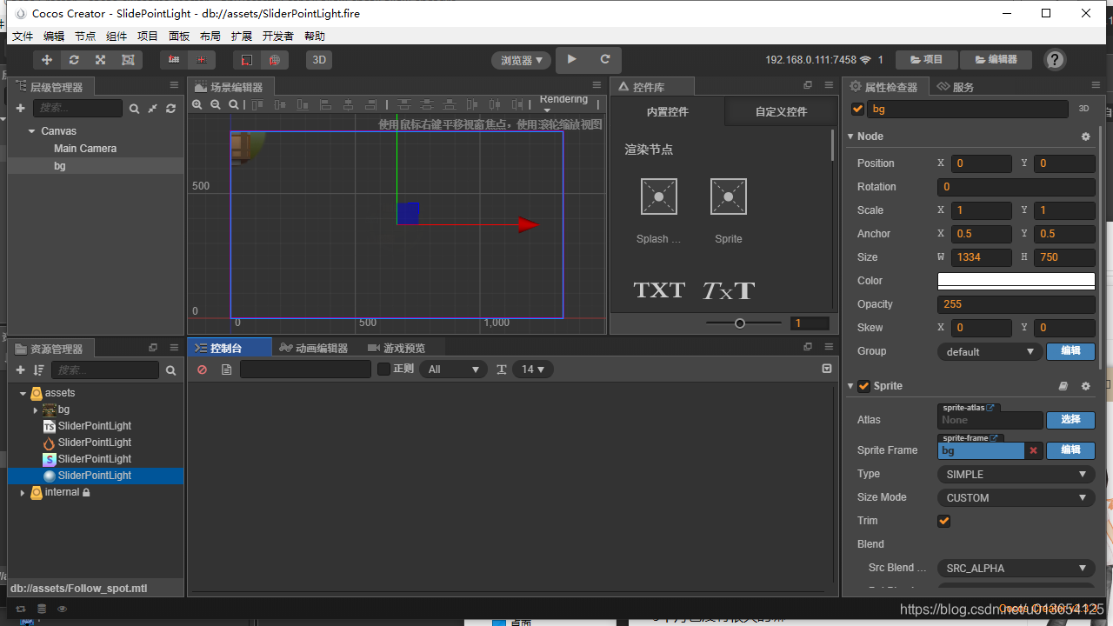This screenshot has width=1113, height=626.
Task: Click the Group edit button
Action: (1070, 351)
